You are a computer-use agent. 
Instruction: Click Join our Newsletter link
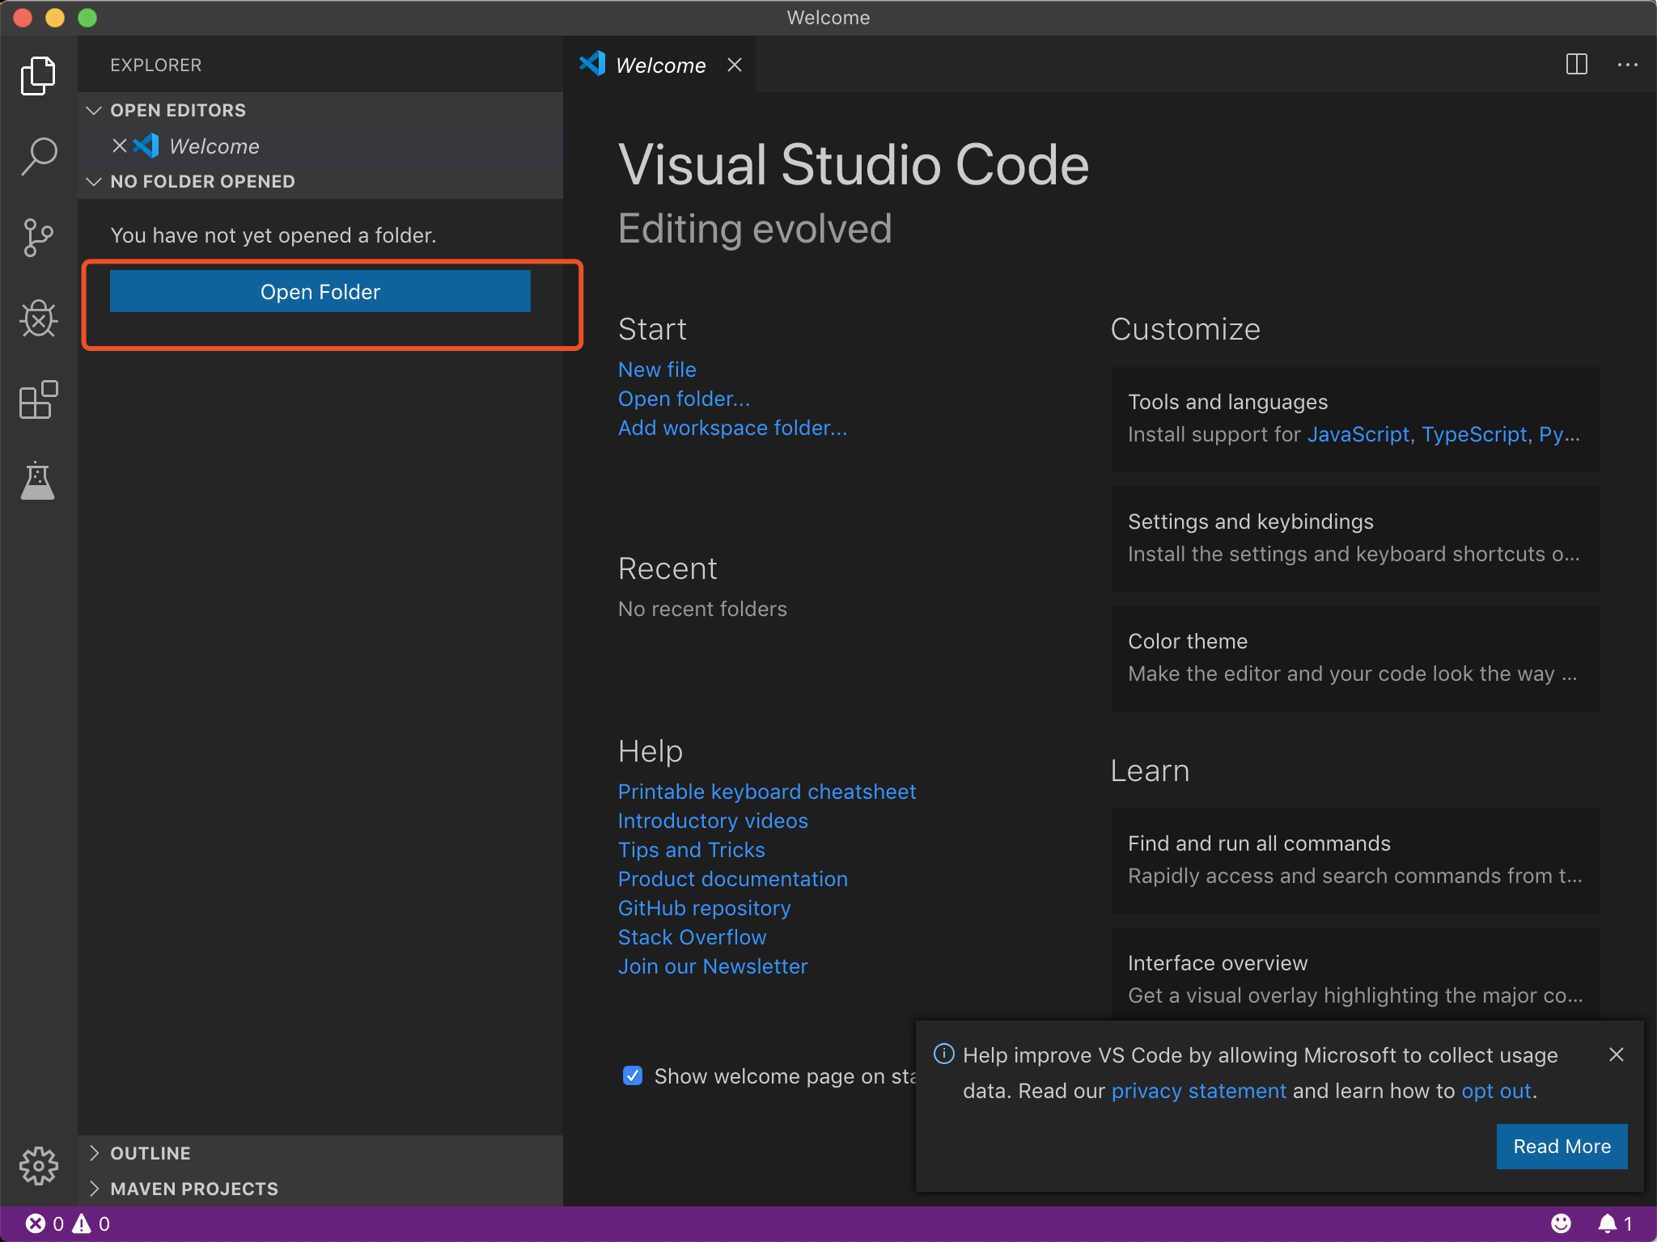pos(713,966)
